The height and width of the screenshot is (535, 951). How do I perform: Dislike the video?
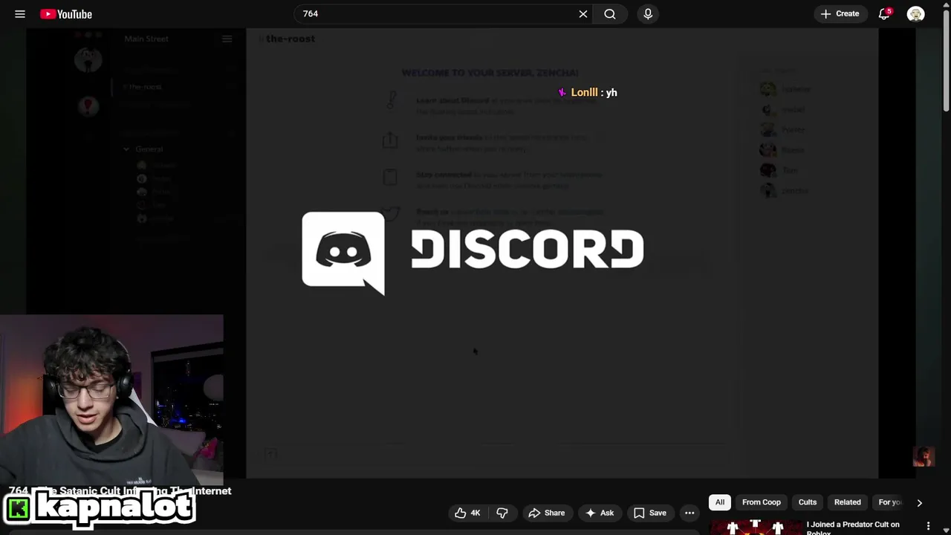(x=502, y=513)
